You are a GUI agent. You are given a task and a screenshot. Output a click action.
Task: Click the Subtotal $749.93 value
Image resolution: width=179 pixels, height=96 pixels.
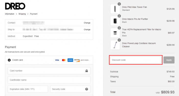tap(171, 72)
